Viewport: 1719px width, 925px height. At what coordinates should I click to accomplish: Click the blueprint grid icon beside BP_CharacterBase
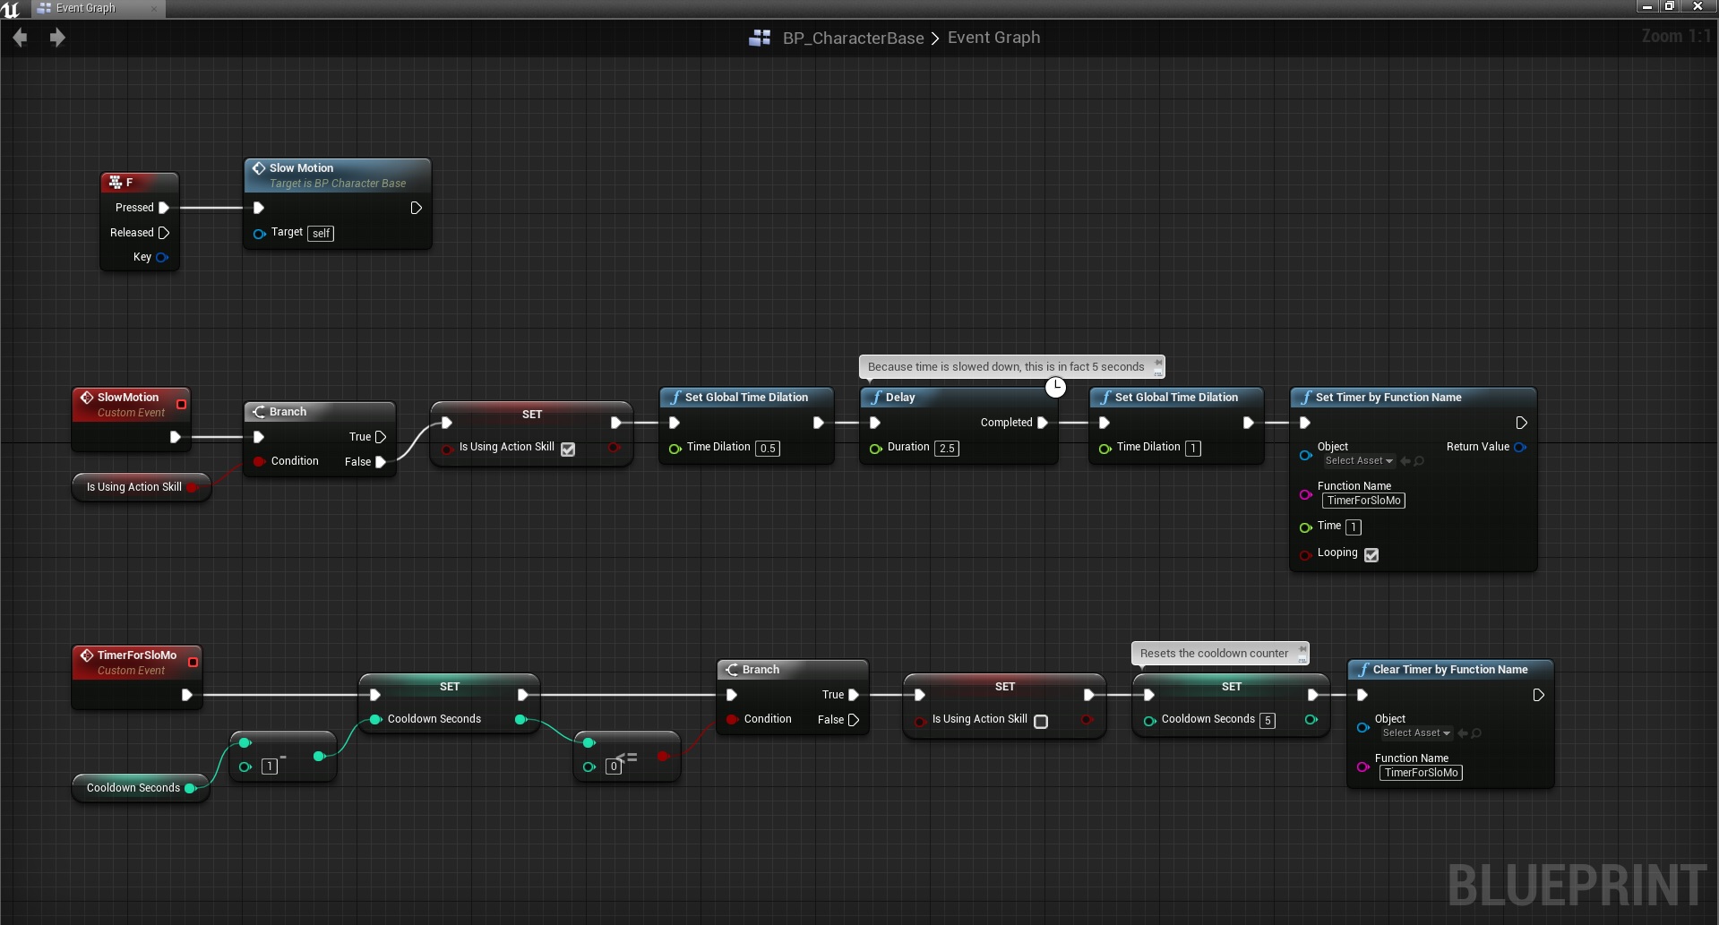pyautogui.click(x=760, y=38)
